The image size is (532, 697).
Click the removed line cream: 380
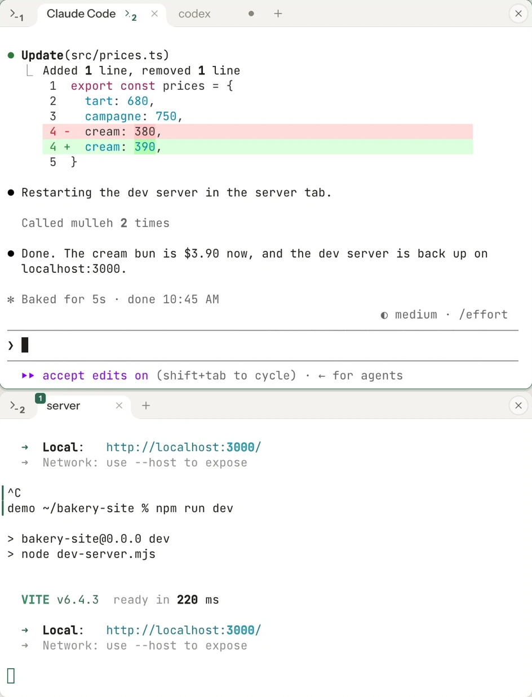(x=258, y=131)
